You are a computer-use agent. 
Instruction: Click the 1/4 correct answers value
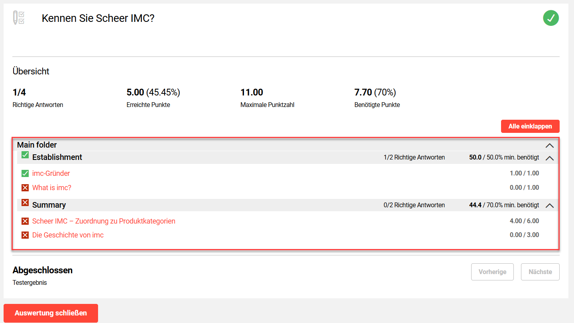19,93
